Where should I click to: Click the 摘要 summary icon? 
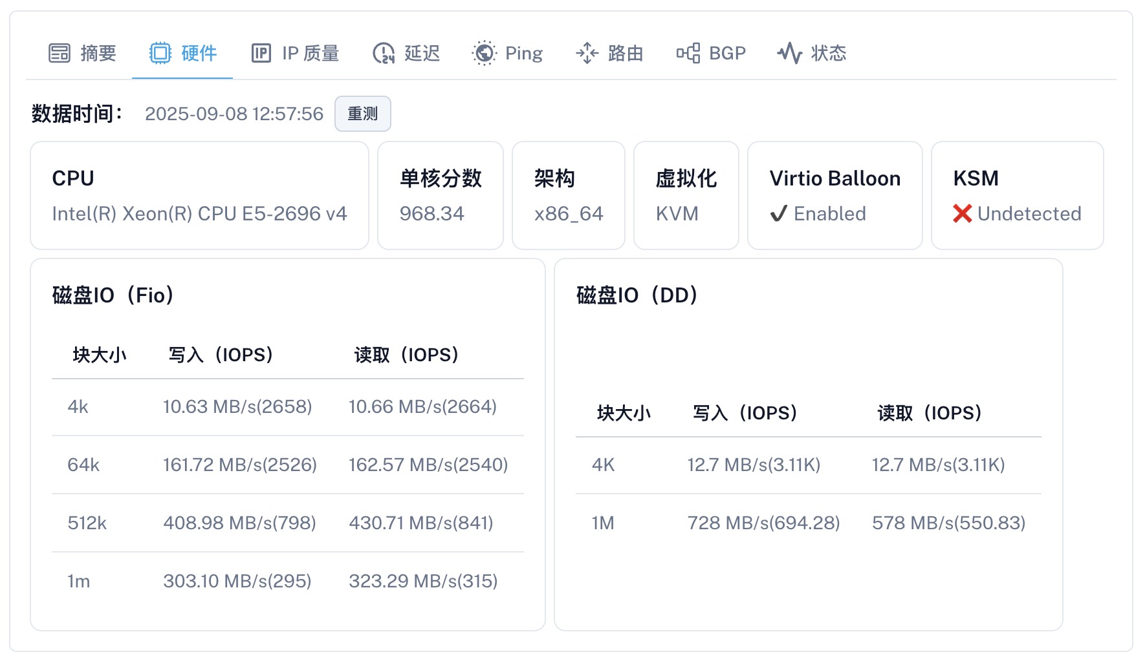[x=58, y=53]
